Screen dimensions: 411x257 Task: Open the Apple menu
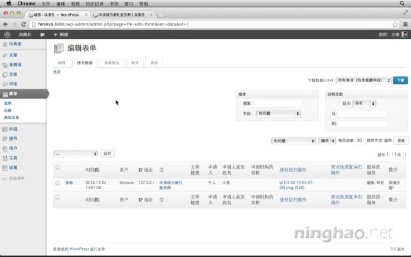9,3
